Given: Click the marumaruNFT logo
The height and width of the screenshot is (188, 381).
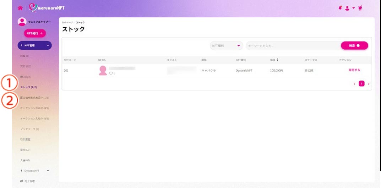Looking at the screenshot, I should click(x=47, y=8).
